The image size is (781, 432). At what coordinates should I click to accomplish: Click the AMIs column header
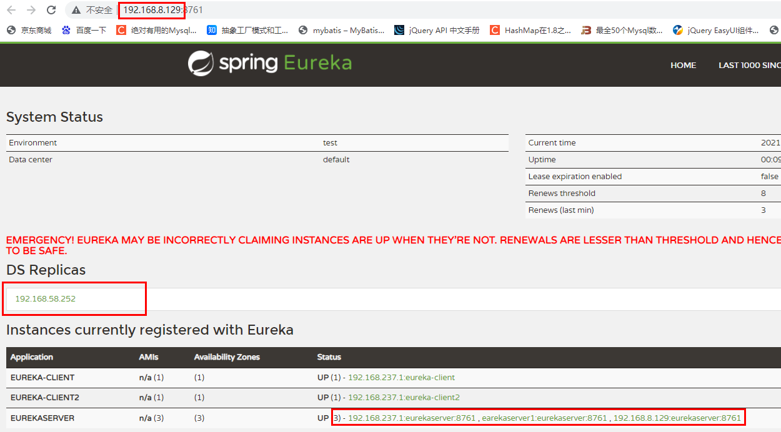pyautogui.click(x=149, y=357)
